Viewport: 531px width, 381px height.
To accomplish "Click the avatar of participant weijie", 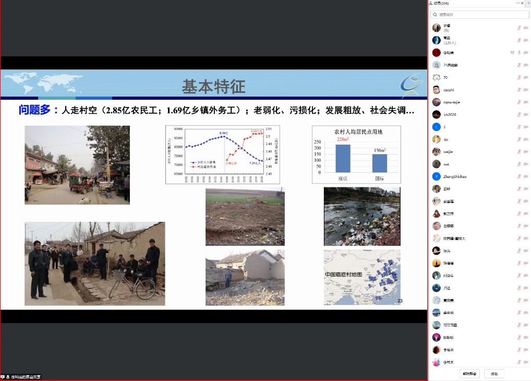I will 436,151.
